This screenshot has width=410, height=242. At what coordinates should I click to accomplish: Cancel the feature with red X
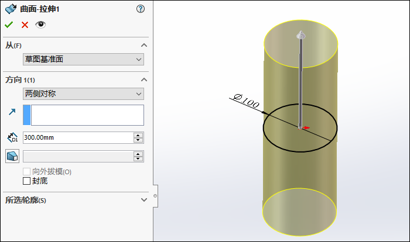[x=25, y=25]
